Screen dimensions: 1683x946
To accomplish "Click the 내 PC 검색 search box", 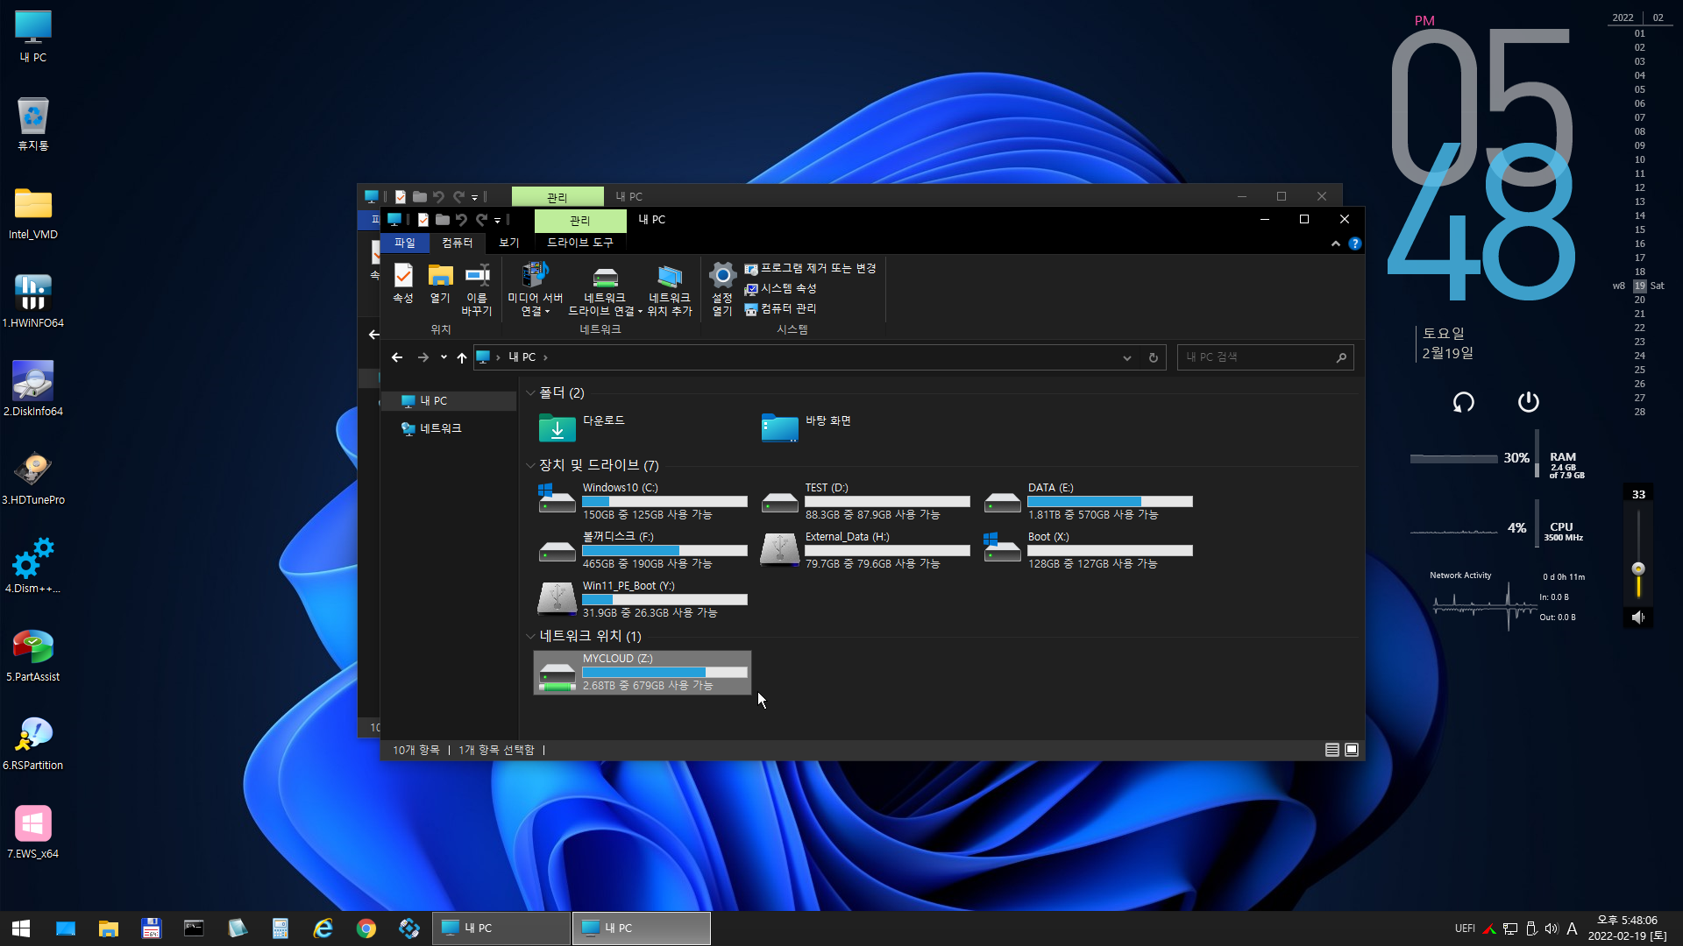I will [1265, 357].
